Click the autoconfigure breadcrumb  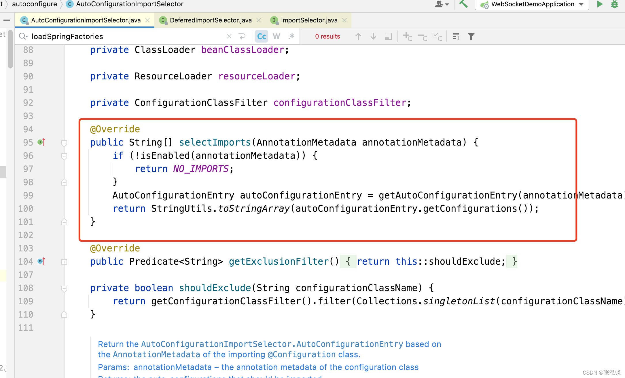(34, 4)
